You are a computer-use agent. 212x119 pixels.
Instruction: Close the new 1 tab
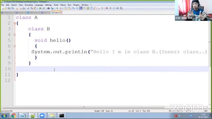[x=49, y=13]
